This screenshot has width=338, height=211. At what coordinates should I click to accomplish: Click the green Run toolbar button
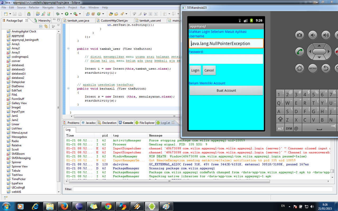coord(67,14)
